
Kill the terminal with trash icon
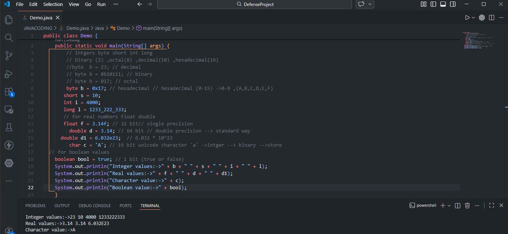[467, 205]
